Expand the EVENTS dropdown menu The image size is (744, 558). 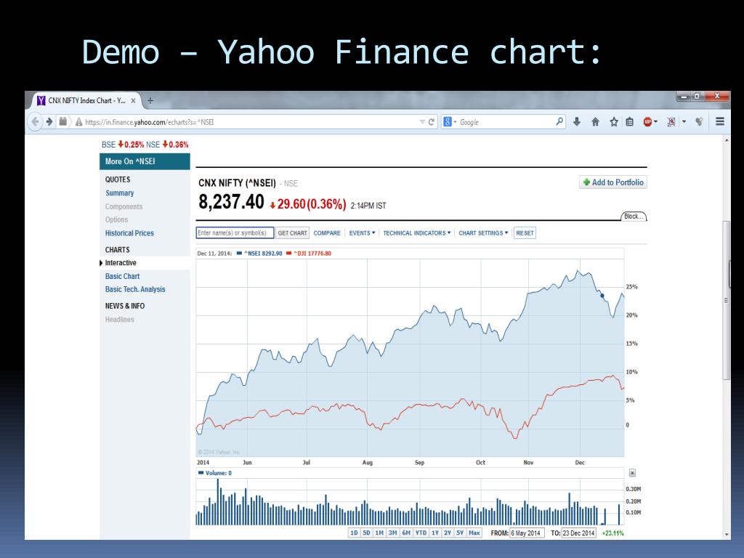[x=362, y=233]
